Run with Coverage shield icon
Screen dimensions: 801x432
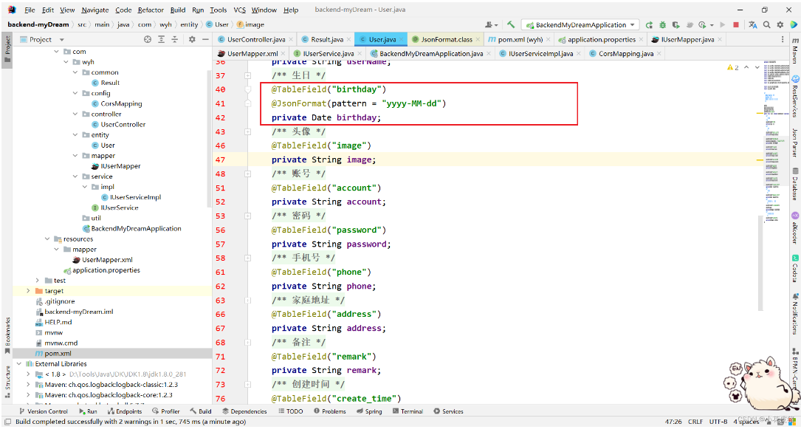[x=675, y=24]
